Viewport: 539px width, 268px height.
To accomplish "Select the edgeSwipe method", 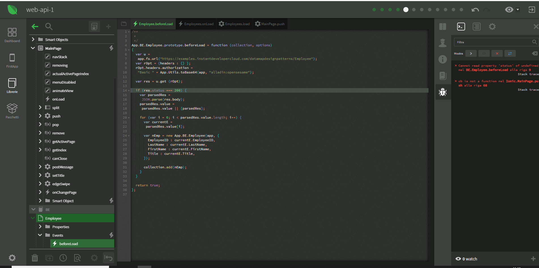I will point(61,184).
